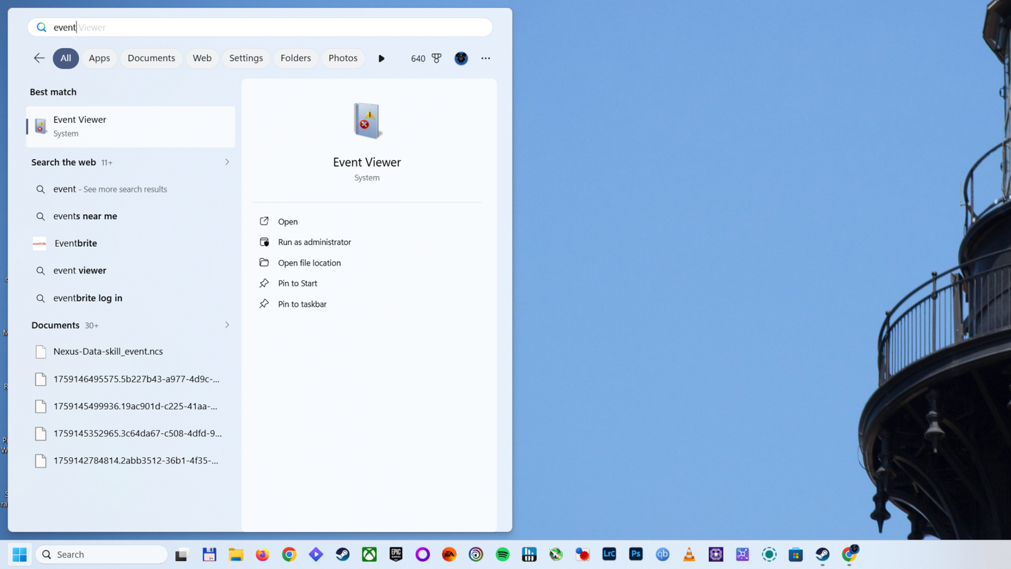Click the search text field containing 'event'

coord(260,28)
